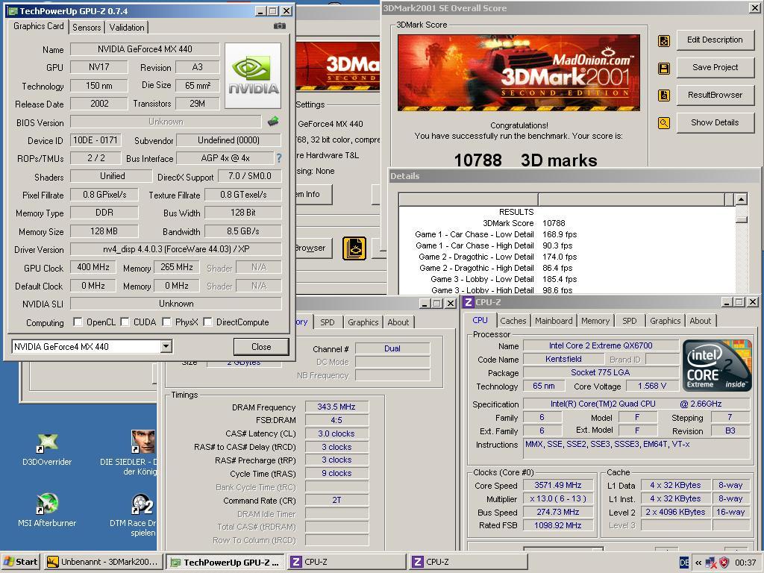Open About tab in rear CPU-Z window
The image size is (764, 573).
[x=398, y=322]
